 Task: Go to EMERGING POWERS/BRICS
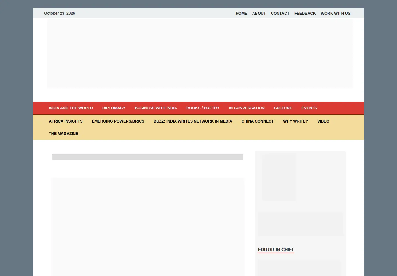118,121
